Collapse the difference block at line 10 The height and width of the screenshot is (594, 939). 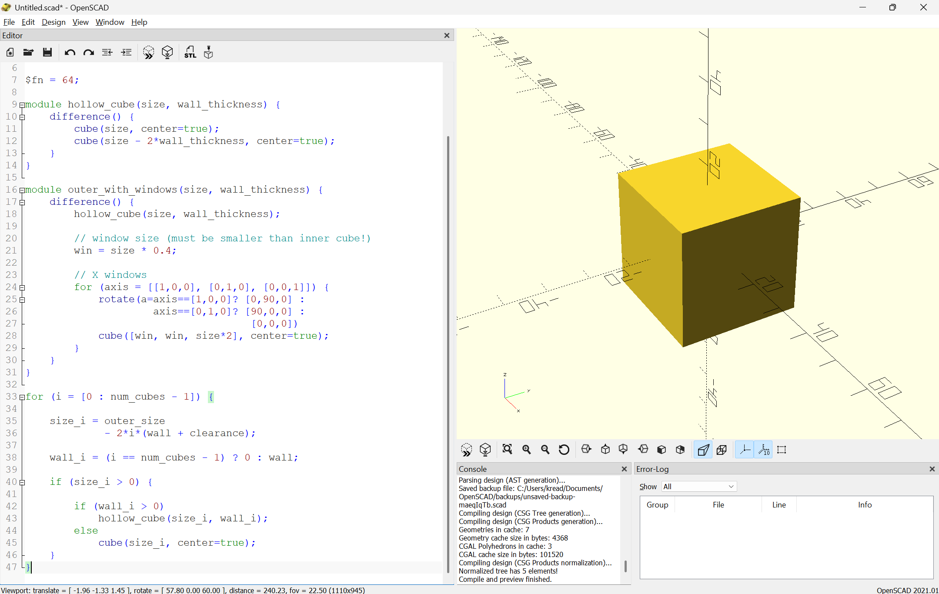coord(23,117)
